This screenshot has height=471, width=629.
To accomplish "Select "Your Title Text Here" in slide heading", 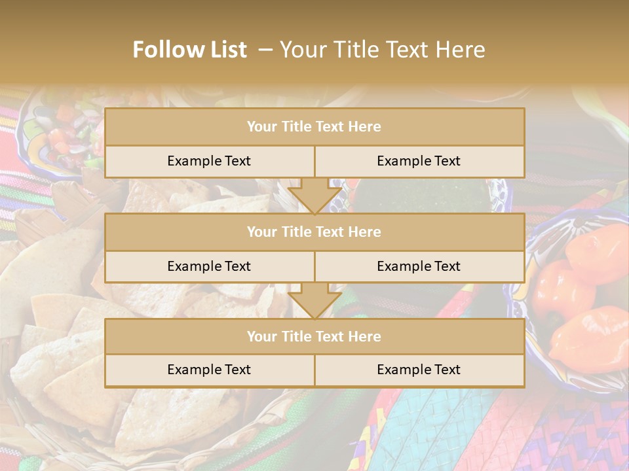I will (x=382, y=50).
